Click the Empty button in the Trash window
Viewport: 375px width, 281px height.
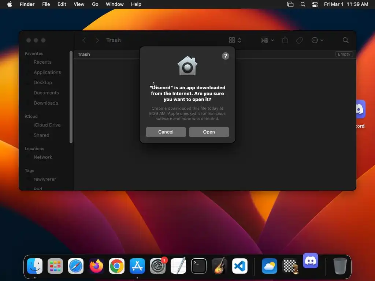[x=344, y=54]
